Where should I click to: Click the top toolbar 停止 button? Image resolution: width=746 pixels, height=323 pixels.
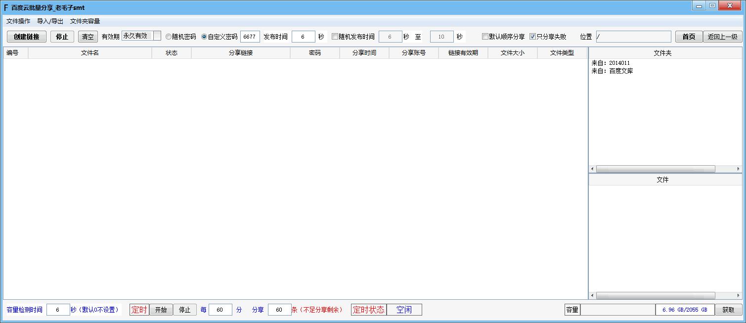(x=62, y=37)
